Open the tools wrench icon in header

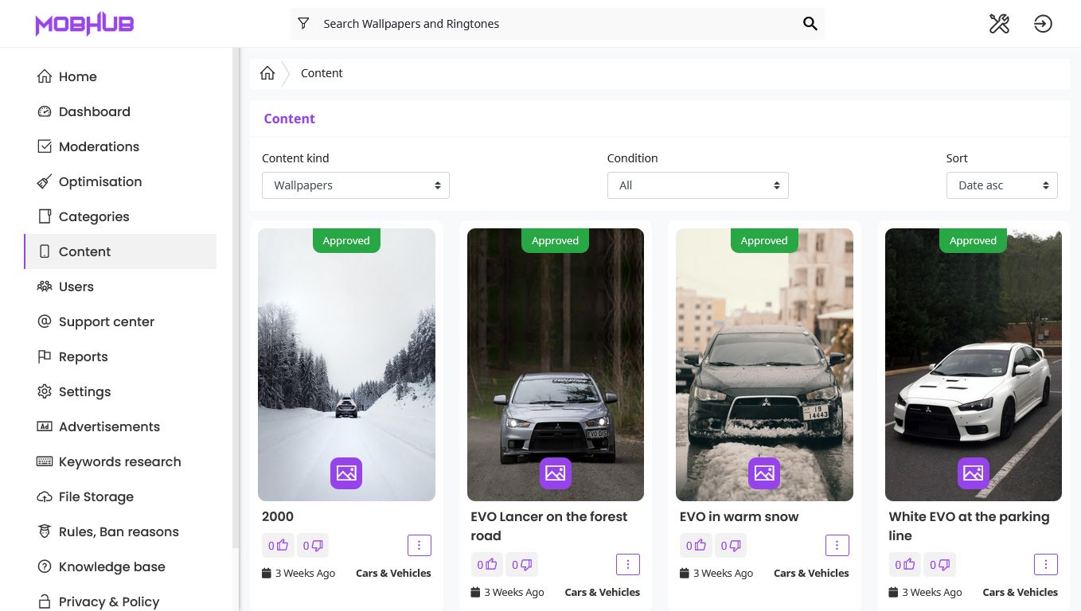(x=999, y=24)
